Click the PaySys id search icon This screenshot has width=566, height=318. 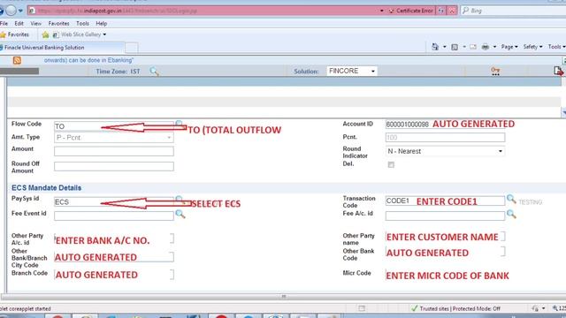180,200
